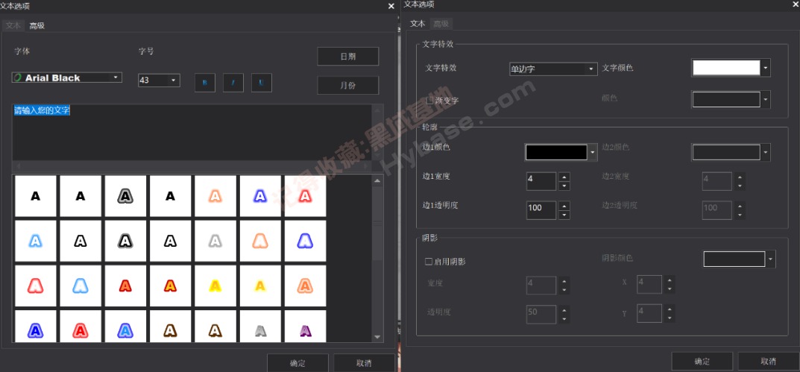Click the text box containing 请输入您的文字
The width and height of the screenshot is (800, 372).
tap(193, 132)
